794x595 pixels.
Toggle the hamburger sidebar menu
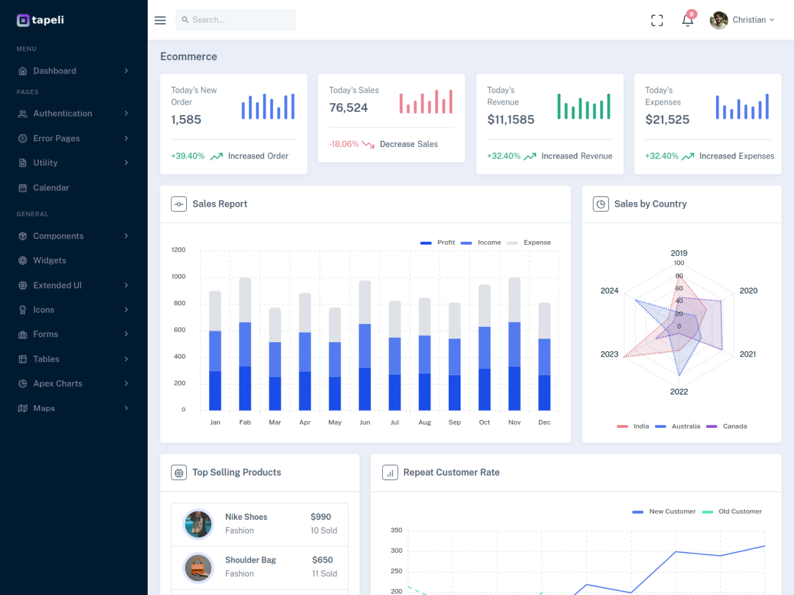(160, 20)
